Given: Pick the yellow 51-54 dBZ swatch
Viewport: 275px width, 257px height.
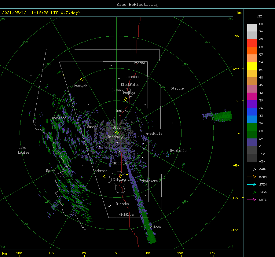Looking at the screenshot, I should pyautogui.click(x=252, y=66).
